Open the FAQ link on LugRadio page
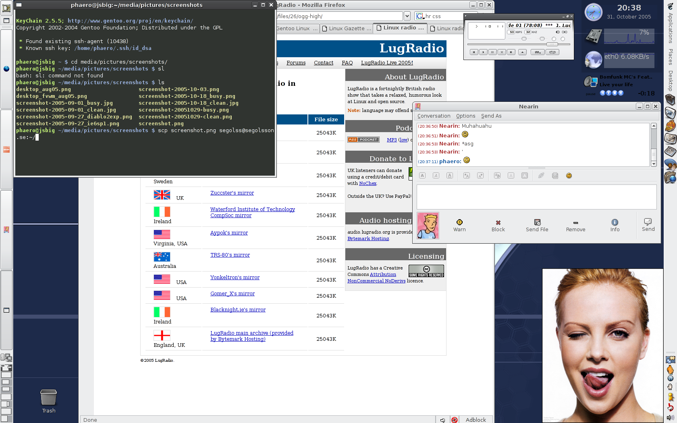 click(x=347, y=63)
